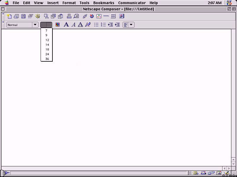Collapse the top toolbar triangle

click(x=3, y=14)
